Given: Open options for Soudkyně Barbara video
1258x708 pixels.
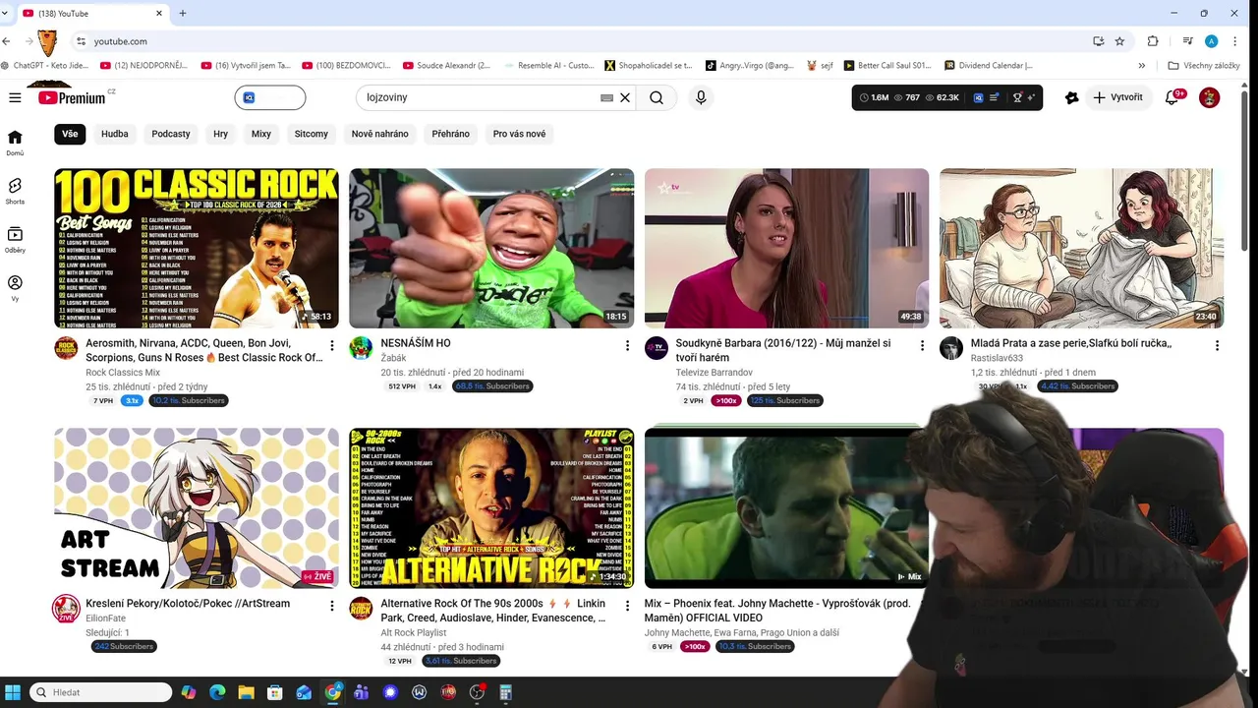Looking at the screenshot, I should pos(922,345).
